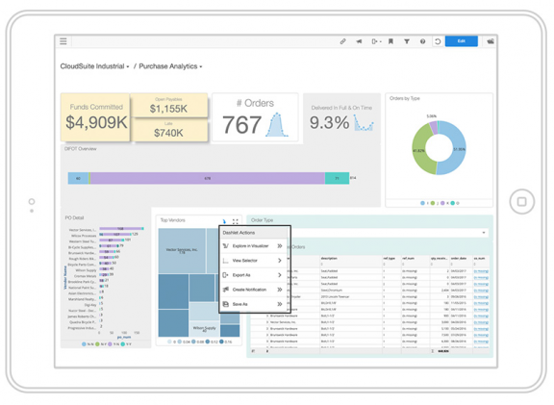Select View Selector menu item
Viewport: 554px width, 405px height.
252,261
